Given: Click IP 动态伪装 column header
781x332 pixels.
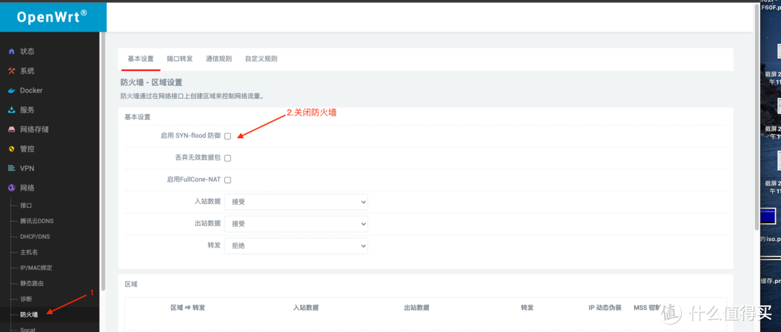Looking at the screenshot, I should tap(605, 307).
